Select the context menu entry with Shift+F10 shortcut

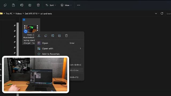tap(76, 77)
